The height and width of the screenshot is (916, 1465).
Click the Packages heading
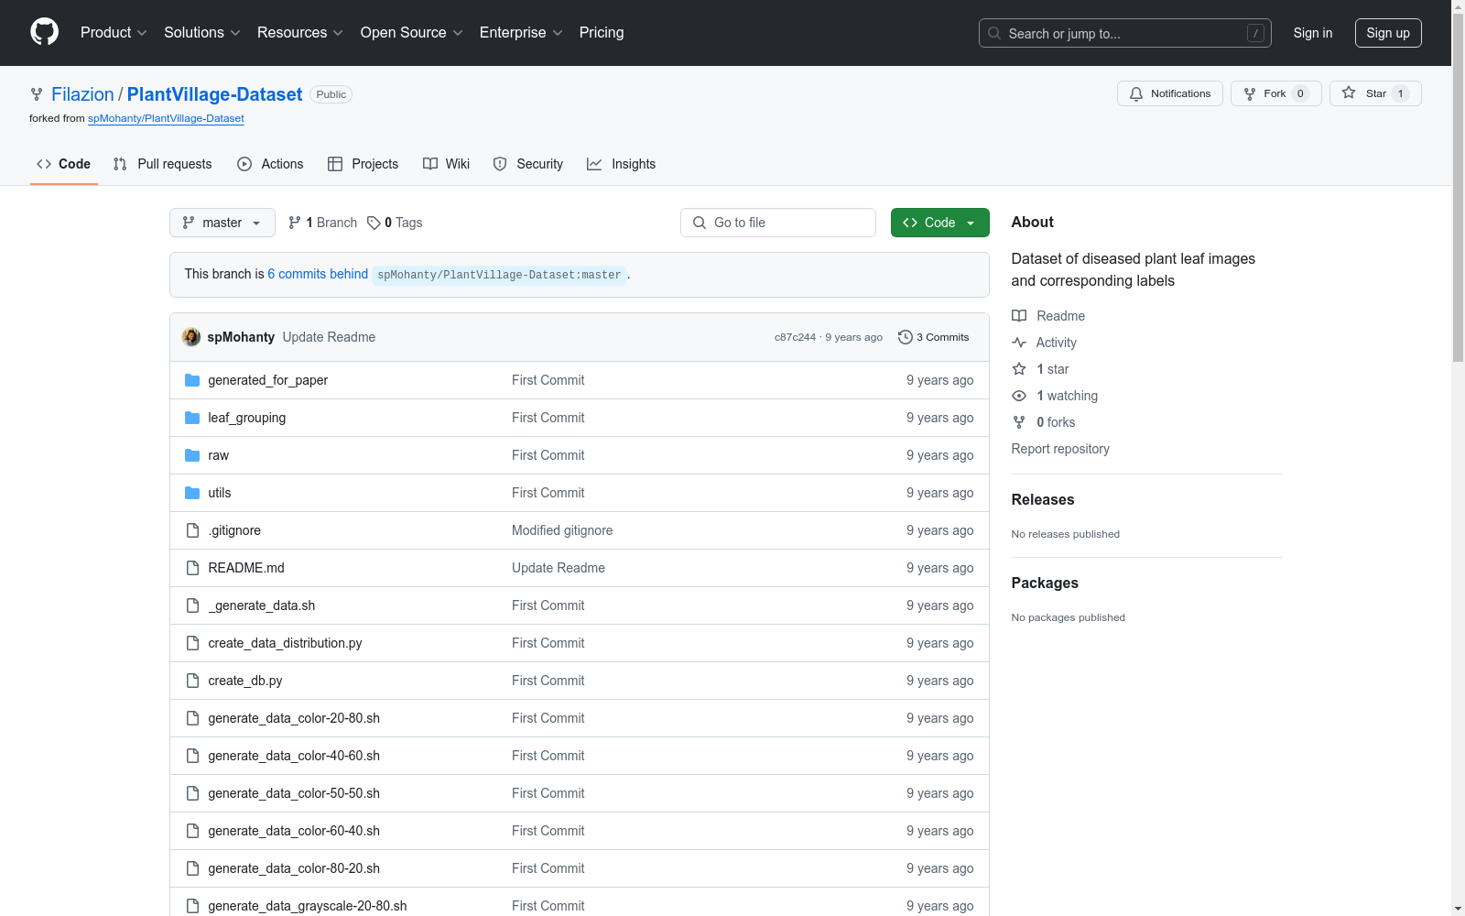1045,583
